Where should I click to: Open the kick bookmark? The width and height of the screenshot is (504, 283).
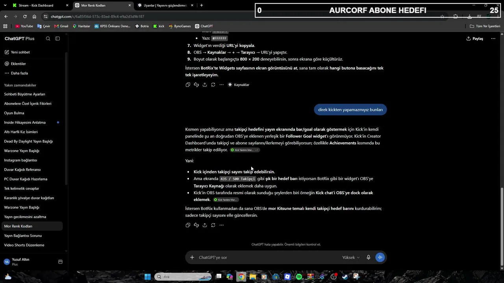159,26
